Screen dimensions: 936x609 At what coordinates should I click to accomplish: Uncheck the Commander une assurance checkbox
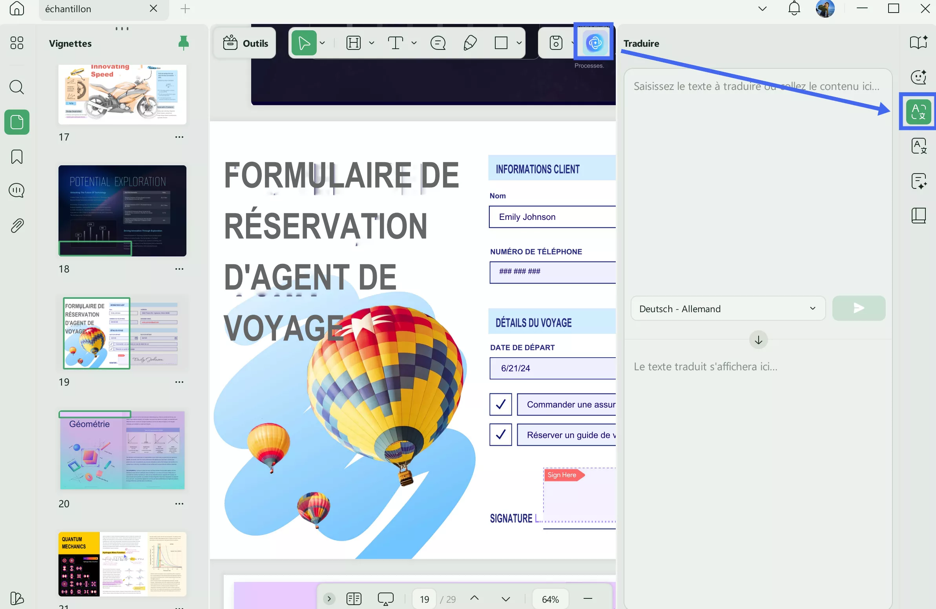point(500,404)
